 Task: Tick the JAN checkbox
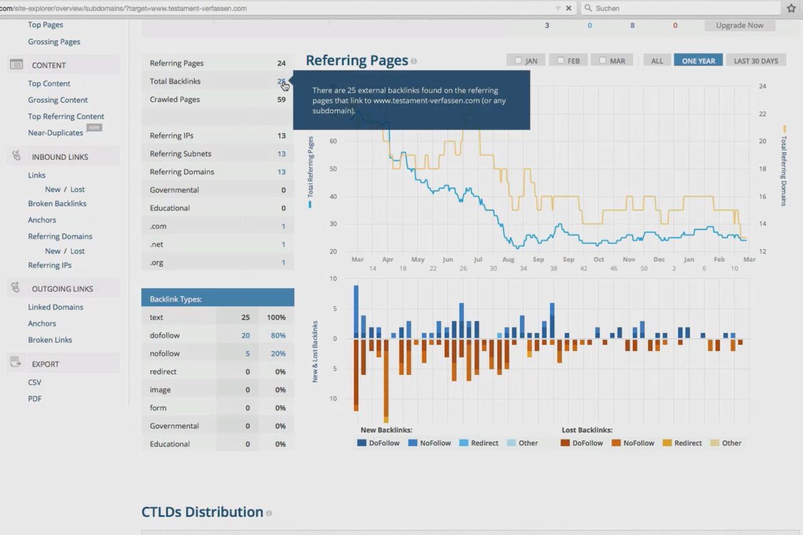tap(518, 61)
